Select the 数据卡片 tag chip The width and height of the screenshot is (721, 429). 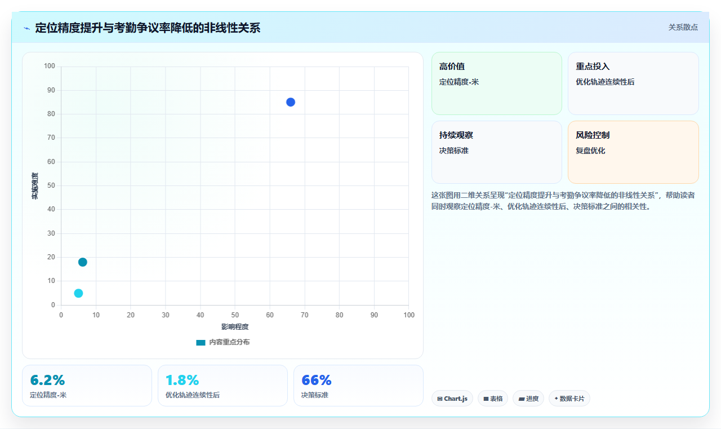point(569,399)
